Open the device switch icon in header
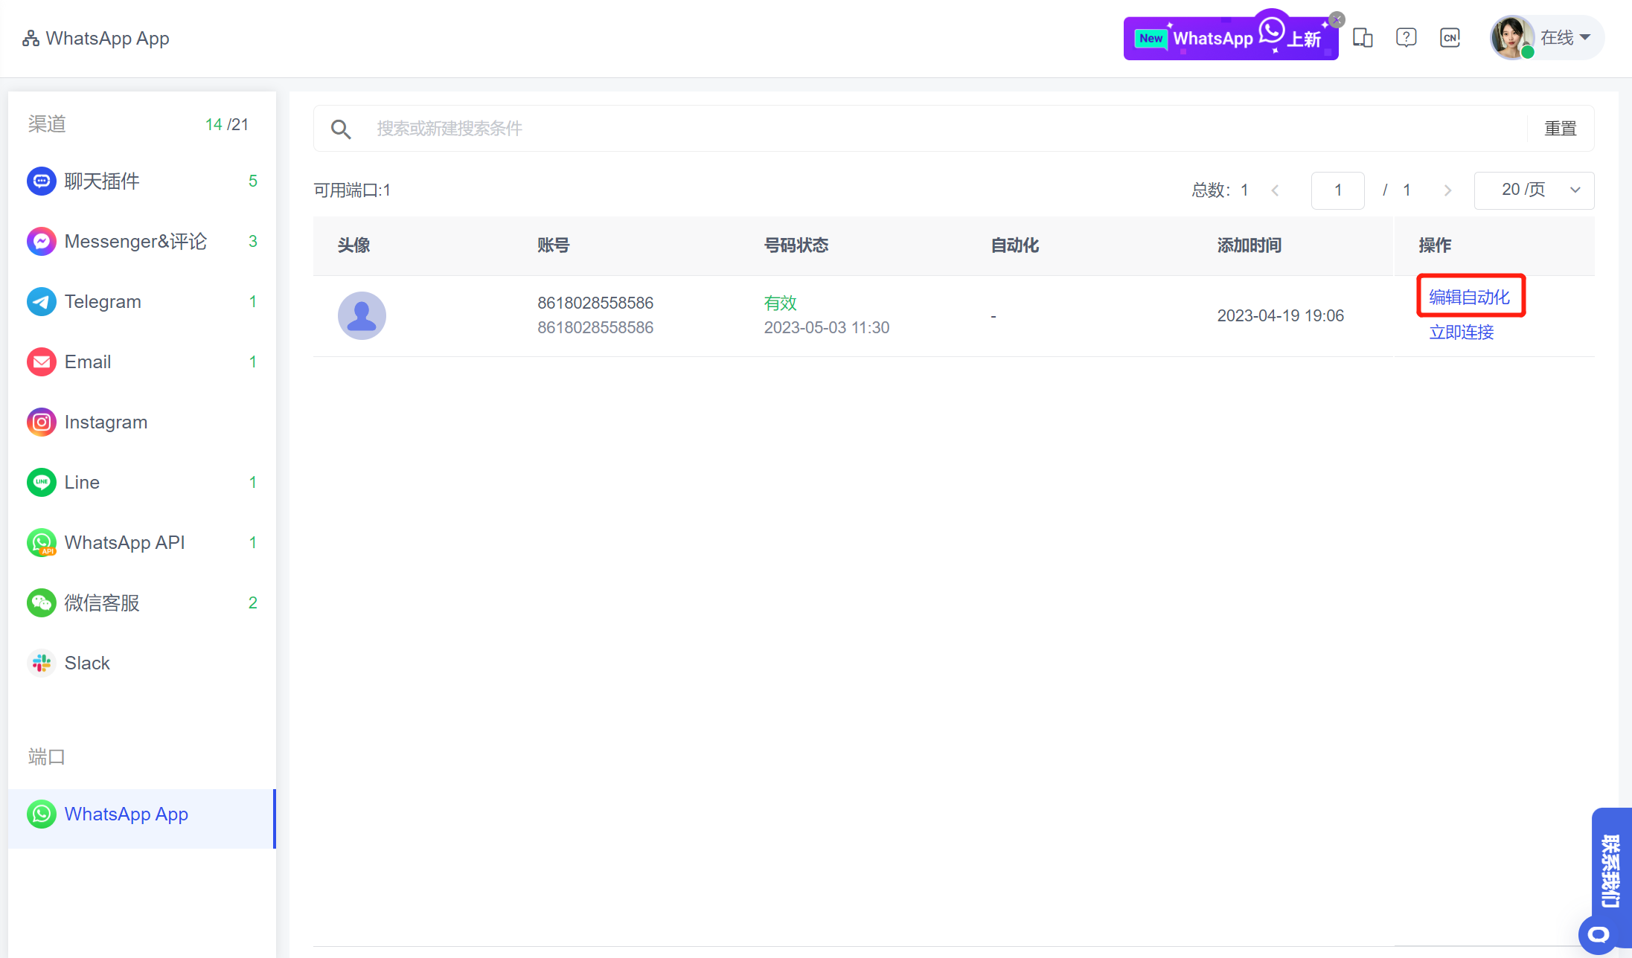 click(1363, 38)
